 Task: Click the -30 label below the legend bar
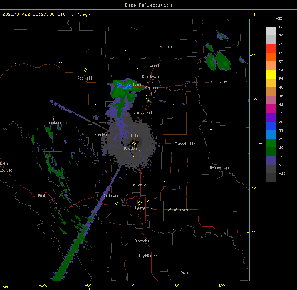pos(282,182)
